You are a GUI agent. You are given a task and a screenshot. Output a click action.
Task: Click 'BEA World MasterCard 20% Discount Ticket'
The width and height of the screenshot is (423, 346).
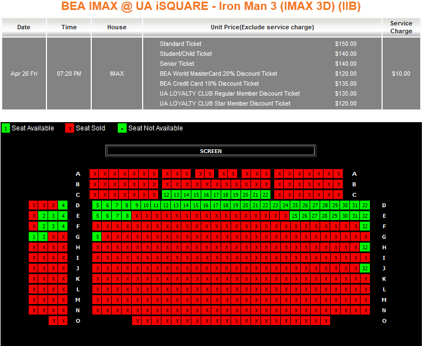[x=218, y=74]
